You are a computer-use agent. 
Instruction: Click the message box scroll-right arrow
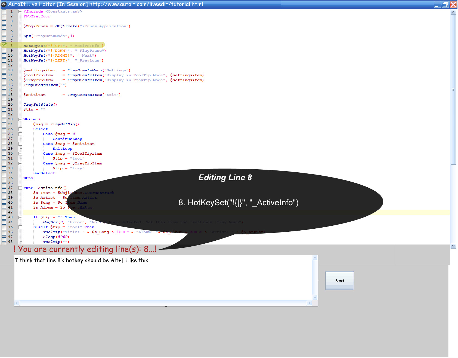click(309, 303)
